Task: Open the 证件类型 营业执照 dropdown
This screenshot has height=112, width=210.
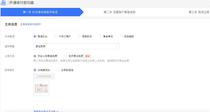Action: pyautogui.click(x=76, y=46)
